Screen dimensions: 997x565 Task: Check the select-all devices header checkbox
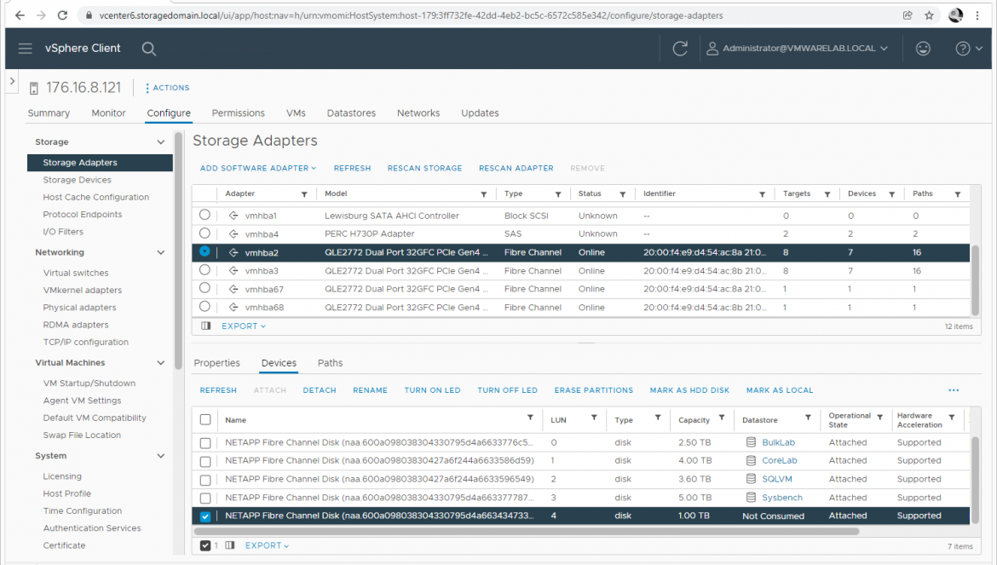coord(205,419)
